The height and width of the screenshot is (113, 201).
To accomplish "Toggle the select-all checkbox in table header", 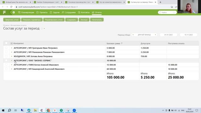I will coord(6,43).
